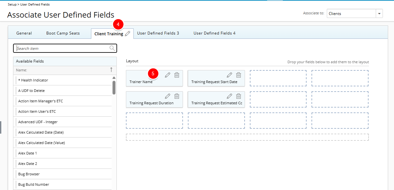Delete the Training Request Duration field
The image size is (394, 190).
pos(177,96)
